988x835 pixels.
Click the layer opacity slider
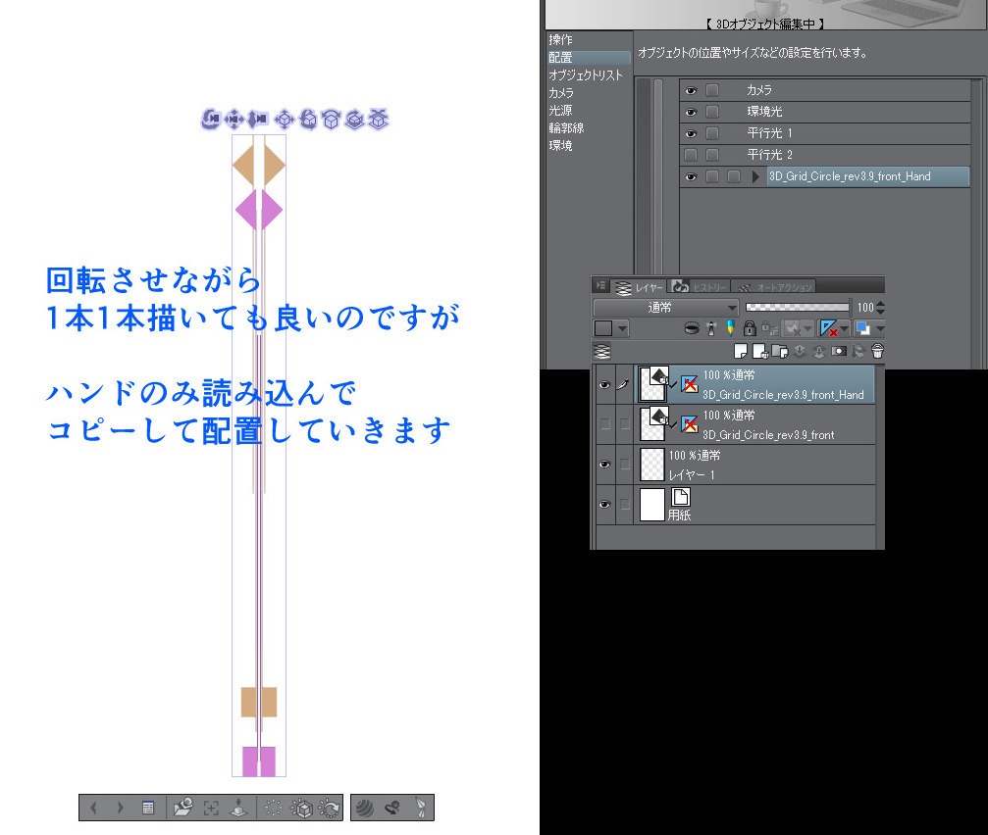(x=797, y=307)
